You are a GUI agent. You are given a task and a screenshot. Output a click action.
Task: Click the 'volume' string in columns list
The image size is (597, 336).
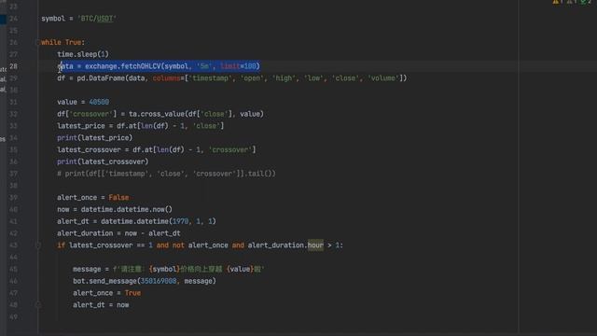[x=383, y=78]
